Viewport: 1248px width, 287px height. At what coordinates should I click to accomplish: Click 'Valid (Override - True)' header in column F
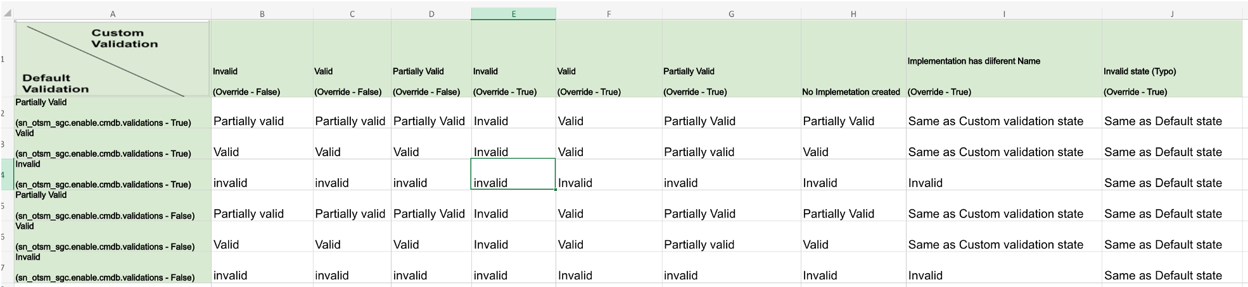[608, 59]
